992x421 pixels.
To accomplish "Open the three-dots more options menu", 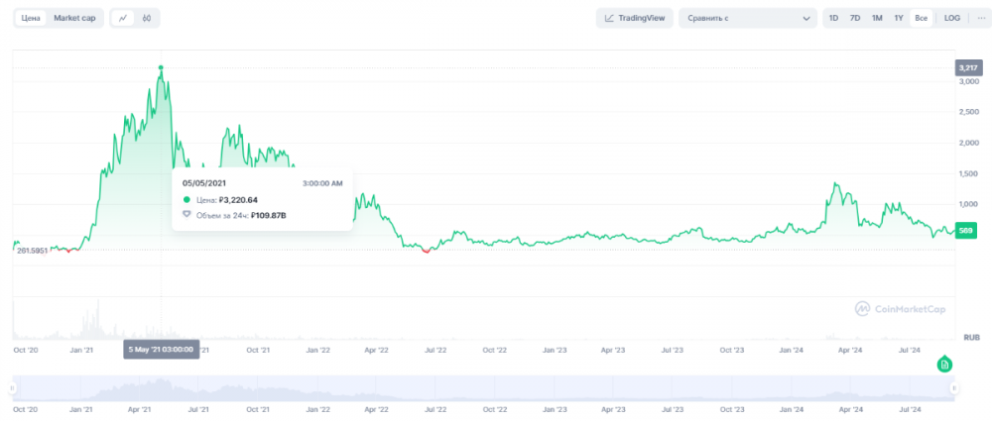I will point(981,18).
